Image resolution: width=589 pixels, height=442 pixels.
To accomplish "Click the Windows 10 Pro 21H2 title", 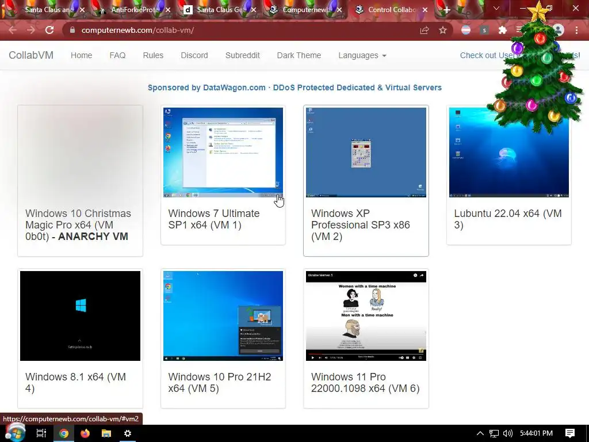I will coord(220,383).
